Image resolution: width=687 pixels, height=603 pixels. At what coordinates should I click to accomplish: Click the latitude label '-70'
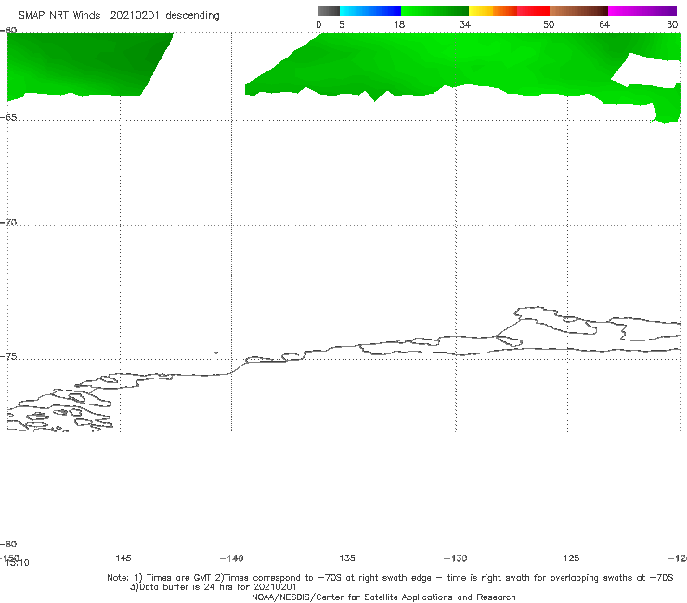click(8, 223)
